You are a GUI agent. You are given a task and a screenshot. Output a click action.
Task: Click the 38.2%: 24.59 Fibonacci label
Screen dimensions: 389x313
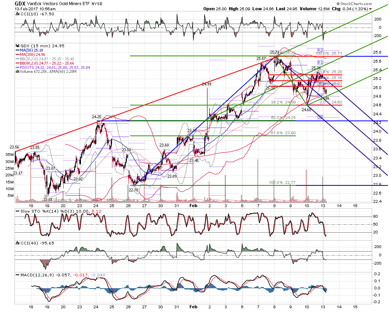283,102
